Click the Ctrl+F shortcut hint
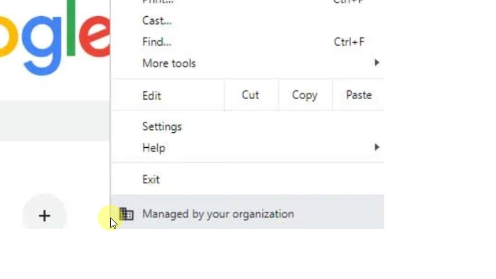Image resolution: width=496 pixels, height=279 pixels. 349,42
